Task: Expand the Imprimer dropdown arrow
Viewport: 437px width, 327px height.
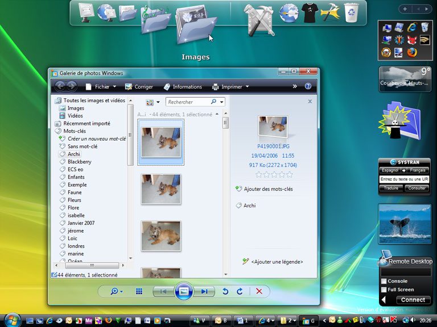Action: pos(247,87)
